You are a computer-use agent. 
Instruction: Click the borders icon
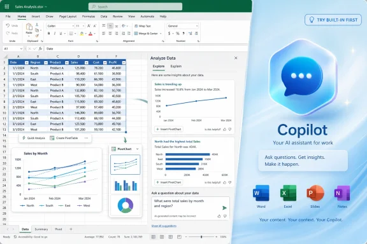click(x=71, y=34)
